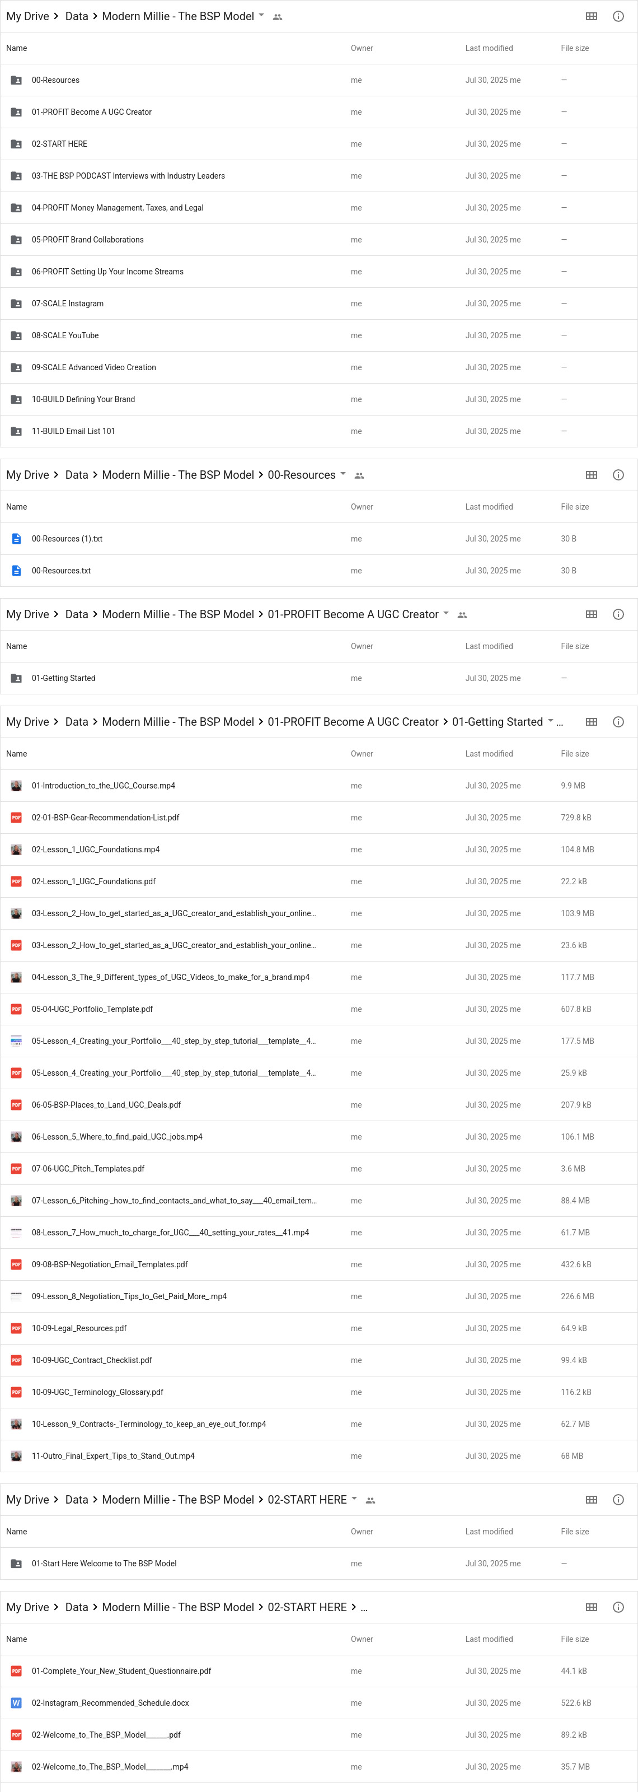The width and height of the screenshot is (638, 1792).
Task: Click the folder icon of 03-THE BSP PODCAST row
Action: click(16, 176)
